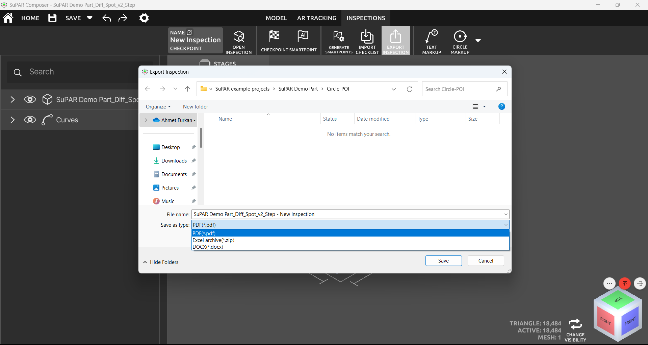The image size is (648, 345).
Task: Click the orthographic view toggle icon
Action: pyautogui.click(x=640, y=283)
